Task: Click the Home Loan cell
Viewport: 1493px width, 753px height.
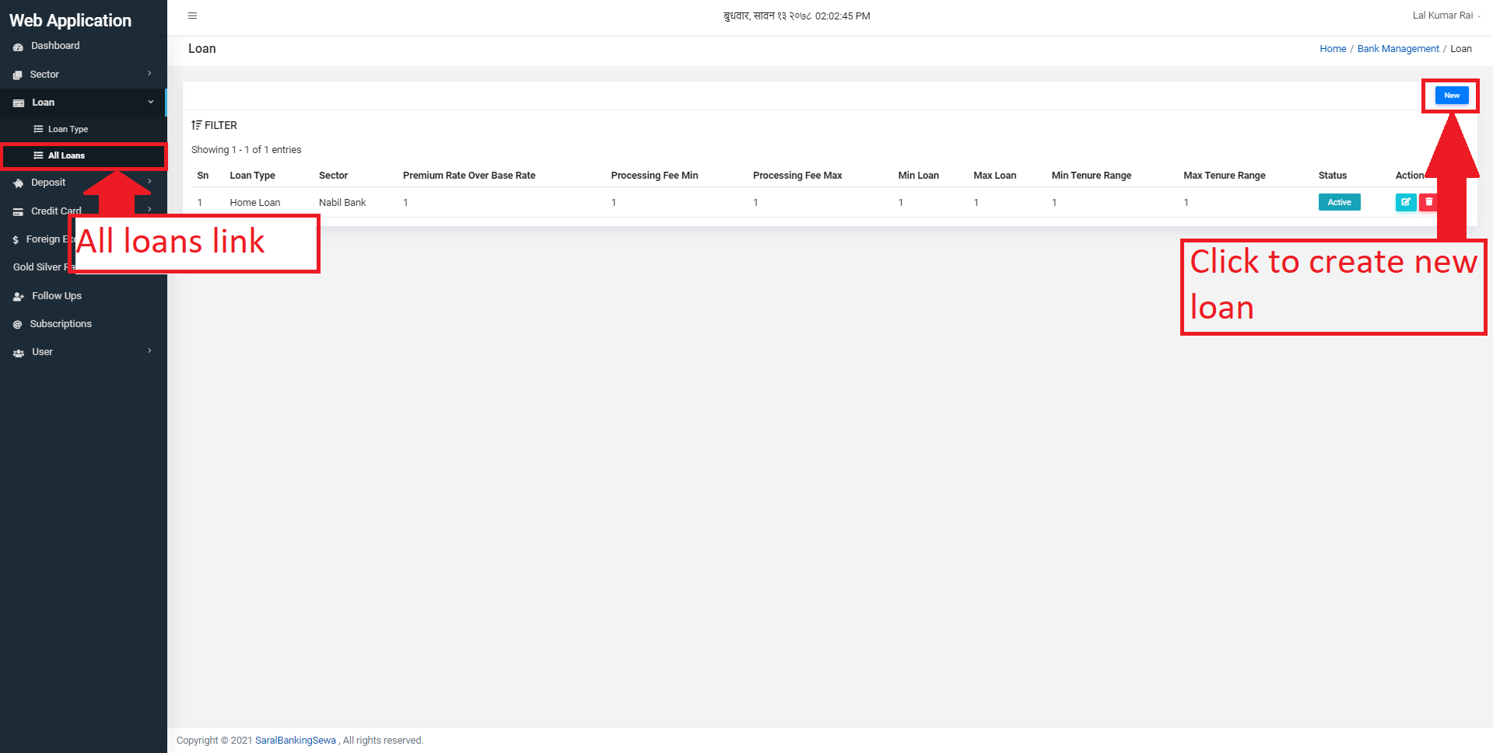Action: [x=254, y=203]
